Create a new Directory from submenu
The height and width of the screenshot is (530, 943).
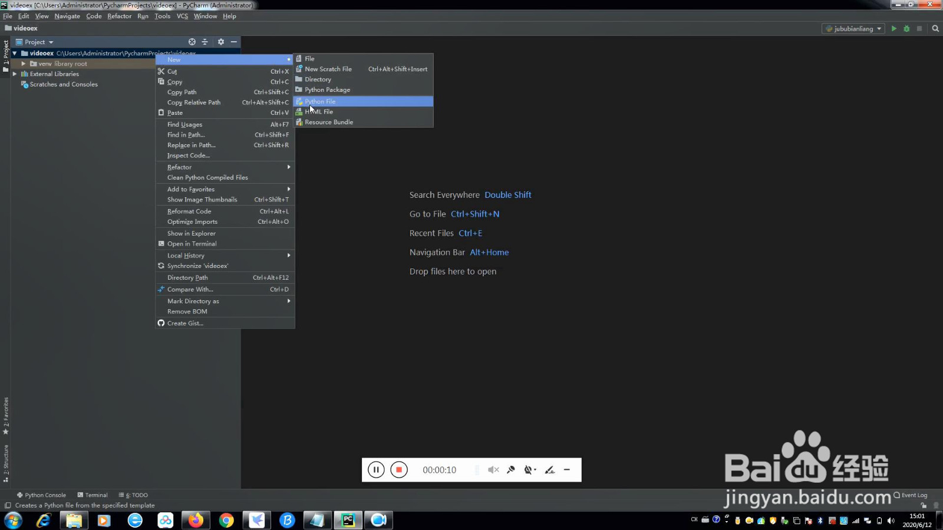(x=363, y=79)
